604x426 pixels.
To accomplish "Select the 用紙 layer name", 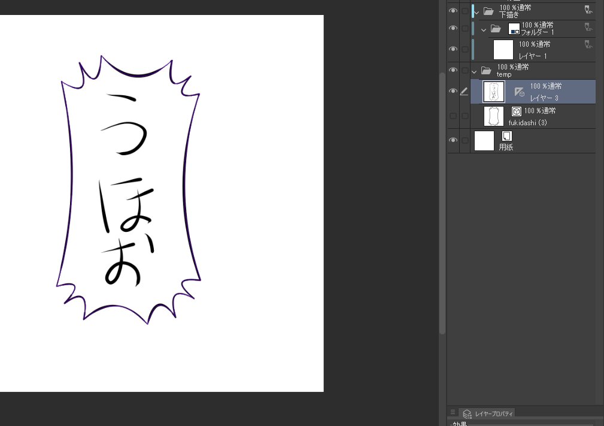I will [506, 147].
